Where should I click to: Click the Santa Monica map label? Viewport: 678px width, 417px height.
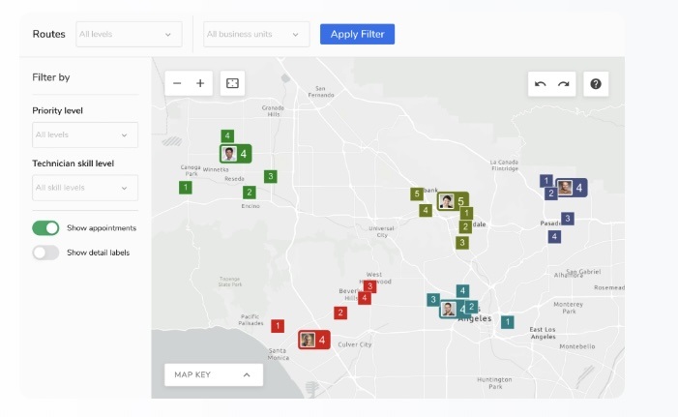click(x=278, y=354)
